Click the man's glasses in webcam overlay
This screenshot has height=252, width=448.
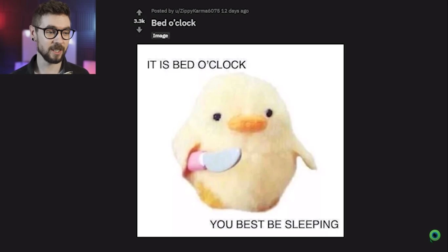click(55, 33)
